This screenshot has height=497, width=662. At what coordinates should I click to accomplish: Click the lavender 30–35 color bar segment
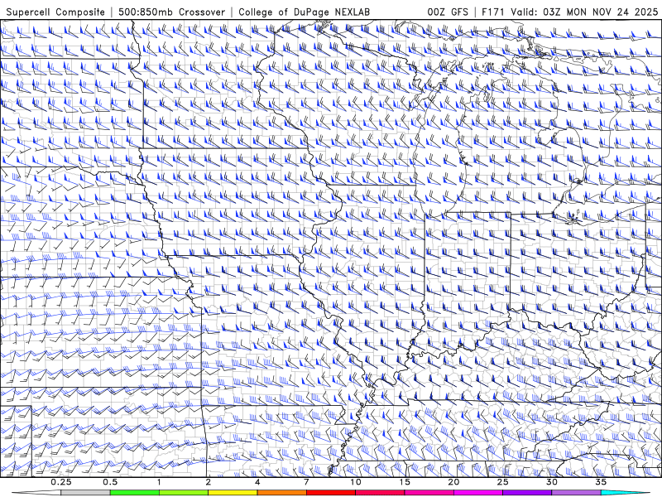tap(576, 493)
